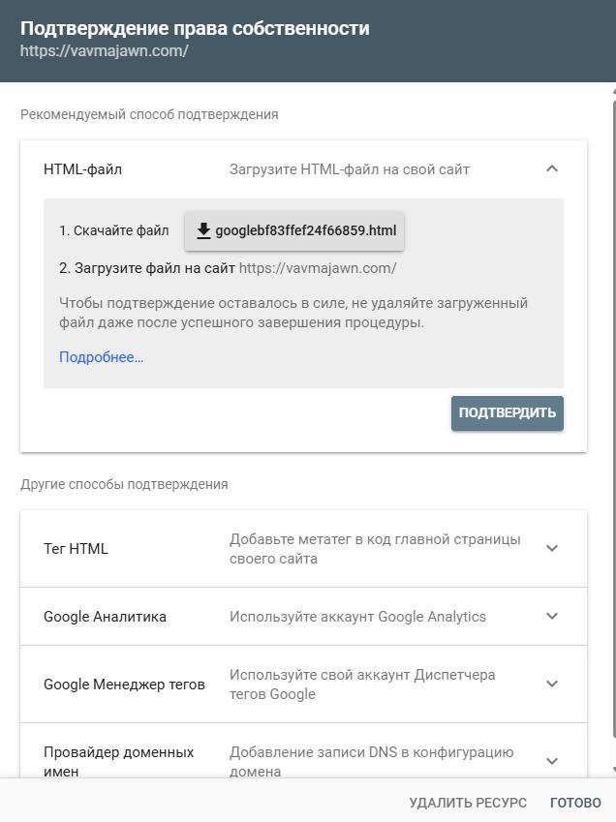Select the Тег HTML verification row label
Screen dimensions: 616x822
(76, 549)
